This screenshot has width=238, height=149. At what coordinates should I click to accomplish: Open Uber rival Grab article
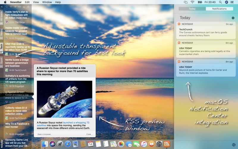coord(17,47)
